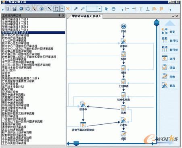Open the zoom level combo box dropdown

[100, 9]
